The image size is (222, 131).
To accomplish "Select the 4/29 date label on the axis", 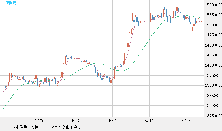I will coord(39,121).
